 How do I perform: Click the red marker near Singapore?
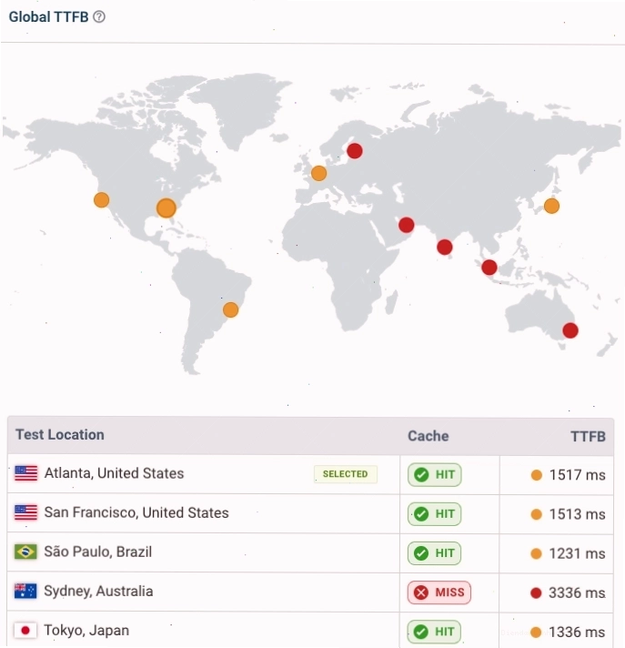[489, 268]
